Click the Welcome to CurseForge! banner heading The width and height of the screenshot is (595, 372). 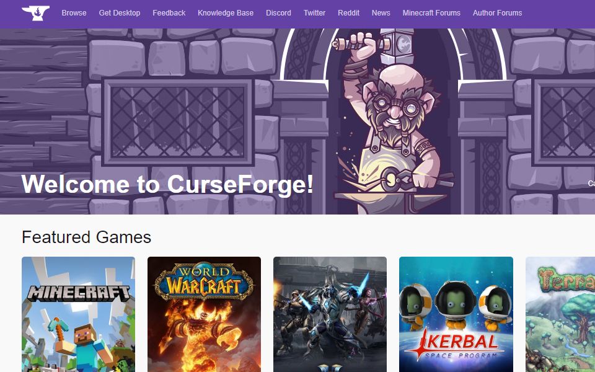tap(167, 185)
